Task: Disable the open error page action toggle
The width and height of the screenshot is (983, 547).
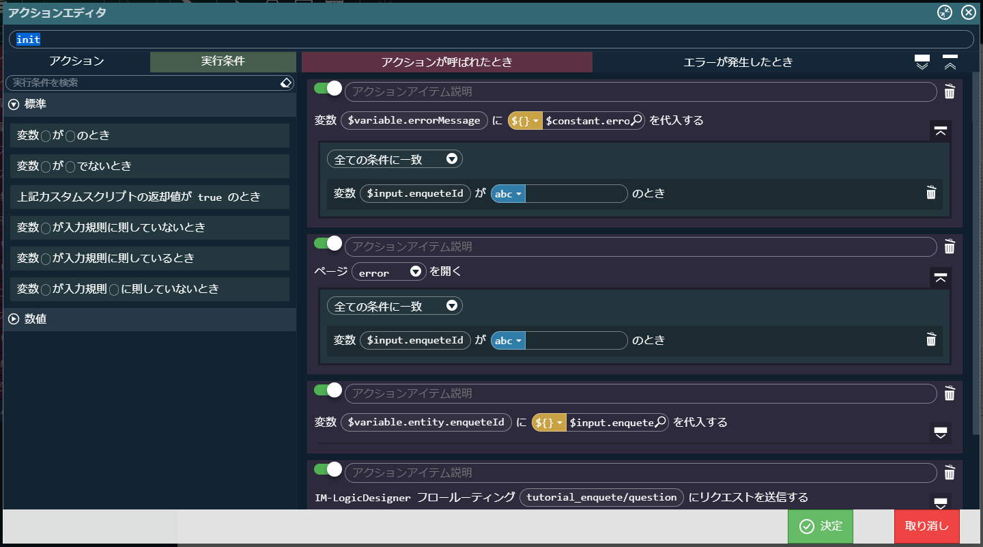Action: 328,243
